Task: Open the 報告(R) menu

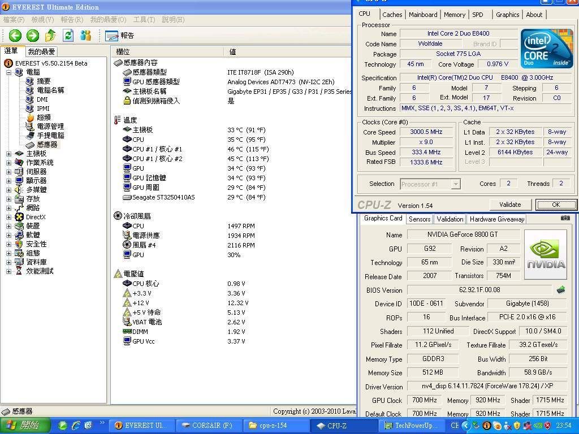Action: (72, 20)
